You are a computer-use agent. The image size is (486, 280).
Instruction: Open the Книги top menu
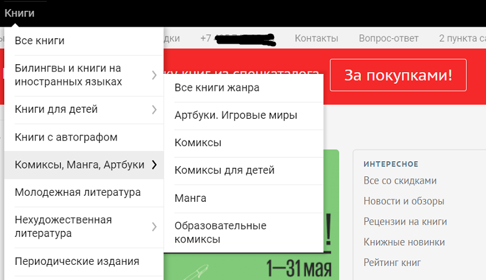click(19, 13)
